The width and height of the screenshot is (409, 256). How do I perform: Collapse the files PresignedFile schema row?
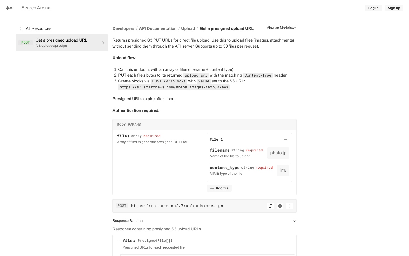(x=118, y=241)
